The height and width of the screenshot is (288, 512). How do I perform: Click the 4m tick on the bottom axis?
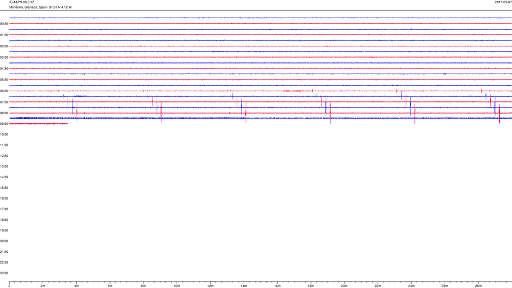tap(76, 286)
